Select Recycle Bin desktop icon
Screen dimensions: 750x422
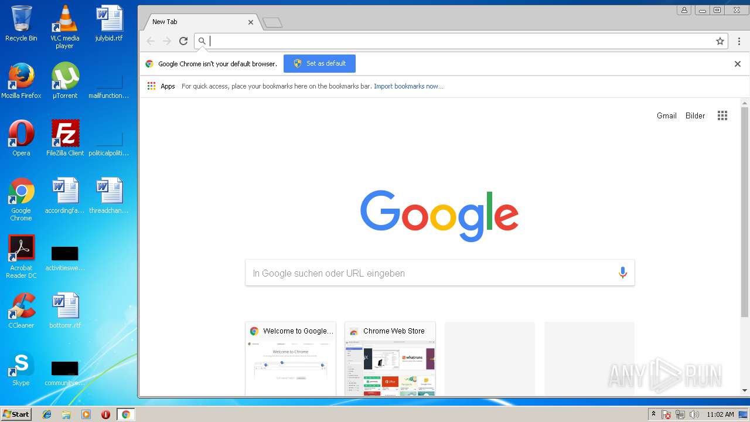pyautogui.click(x=21, y=23)
